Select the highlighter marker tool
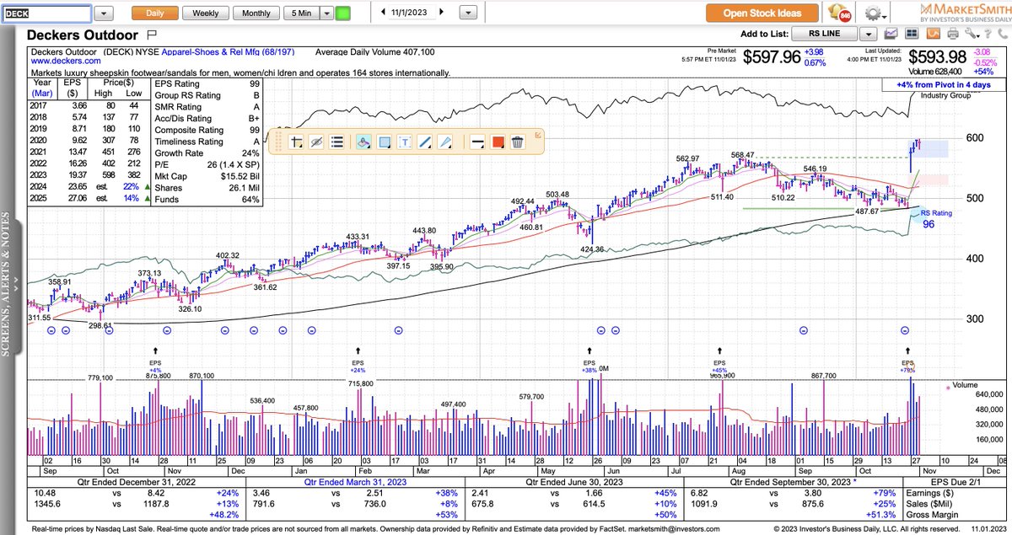This screenshot has width=1012, height=535. (364, 142)
